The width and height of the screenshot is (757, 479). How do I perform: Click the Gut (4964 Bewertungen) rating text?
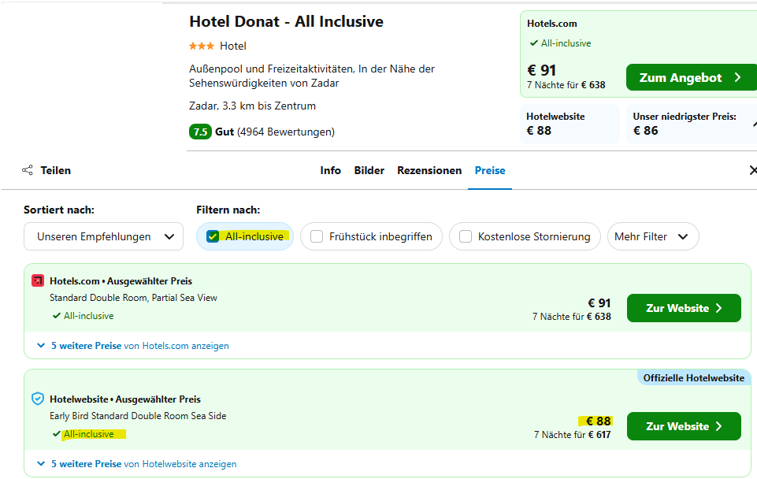pyautogui.click(x=275, y=132)
